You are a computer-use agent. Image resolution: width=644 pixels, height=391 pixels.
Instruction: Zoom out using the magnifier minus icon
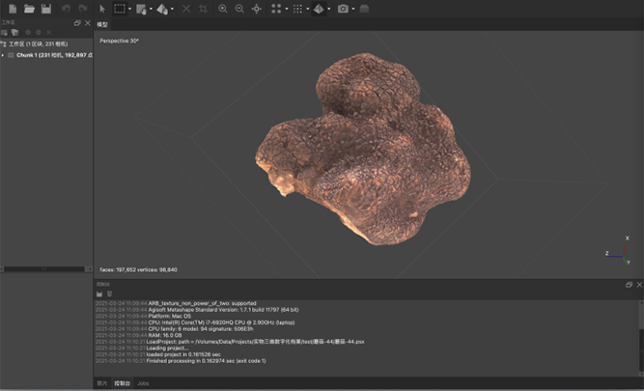click(239, 9)
